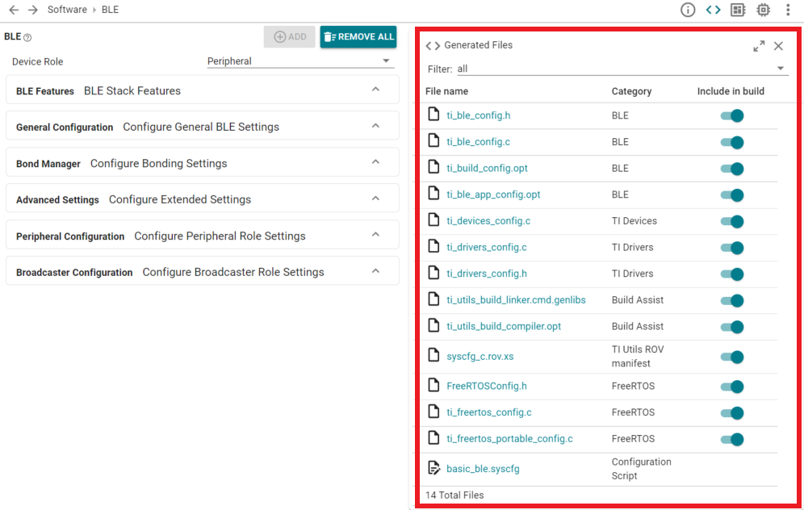Screen dimensions: 804x510
Task: Select BLE in the breadcrumb path
Action: [x=110, y=10]
